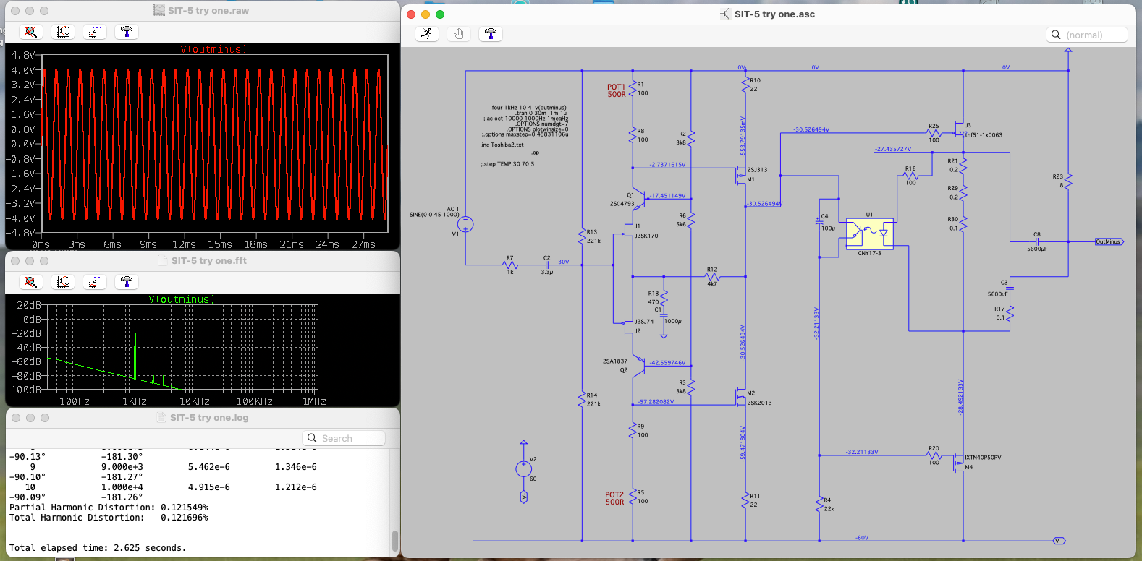
Task: Click the log window vertical scrollbar
Action: 394,541
